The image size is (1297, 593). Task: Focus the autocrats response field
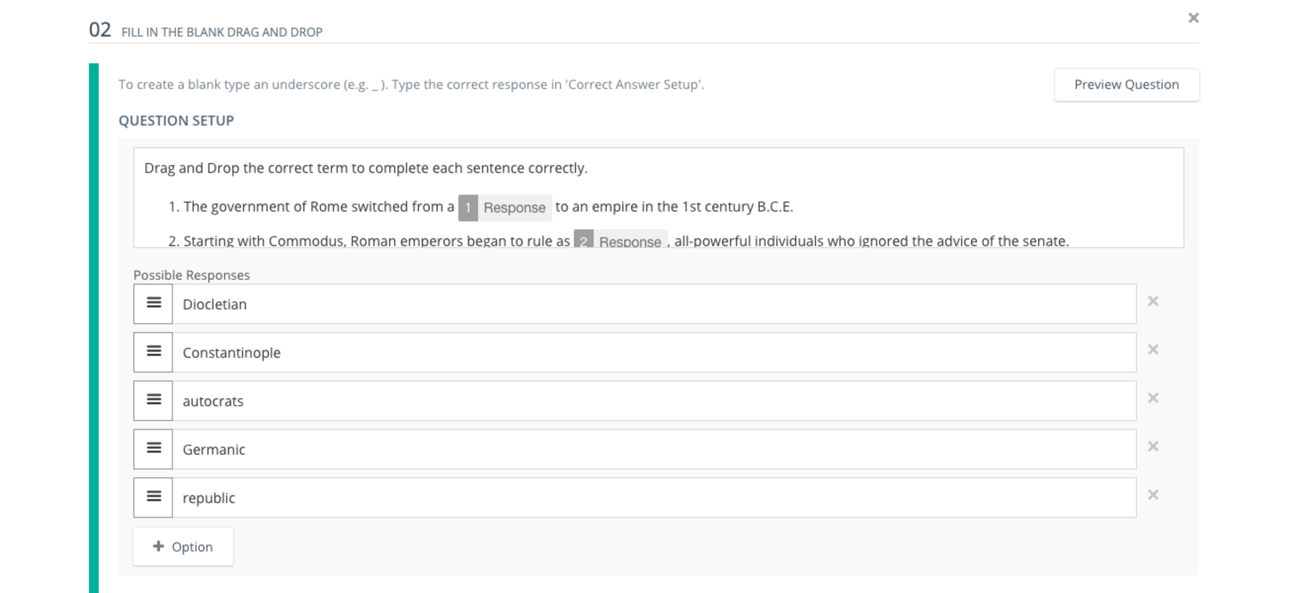point(654,401)
